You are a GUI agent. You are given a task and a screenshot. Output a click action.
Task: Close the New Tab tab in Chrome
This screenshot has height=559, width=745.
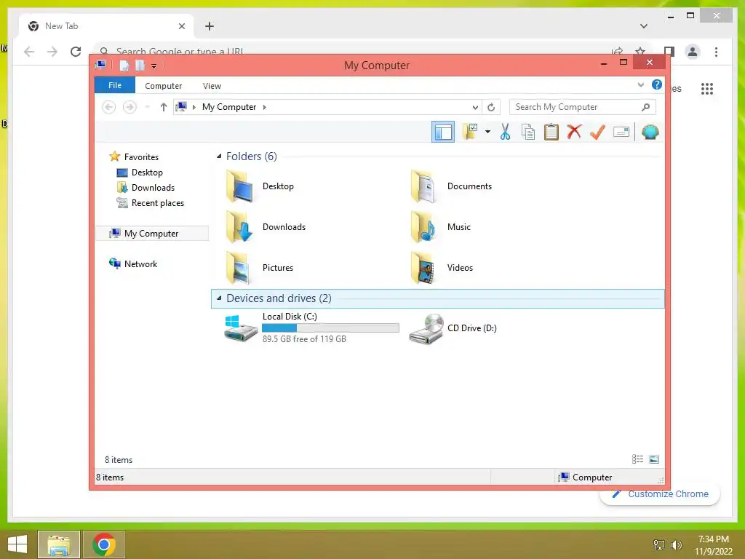181,26
